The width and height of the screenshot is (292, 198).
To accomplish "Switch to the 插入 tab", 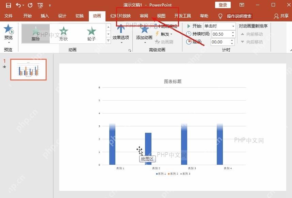I will coord(45,16).
